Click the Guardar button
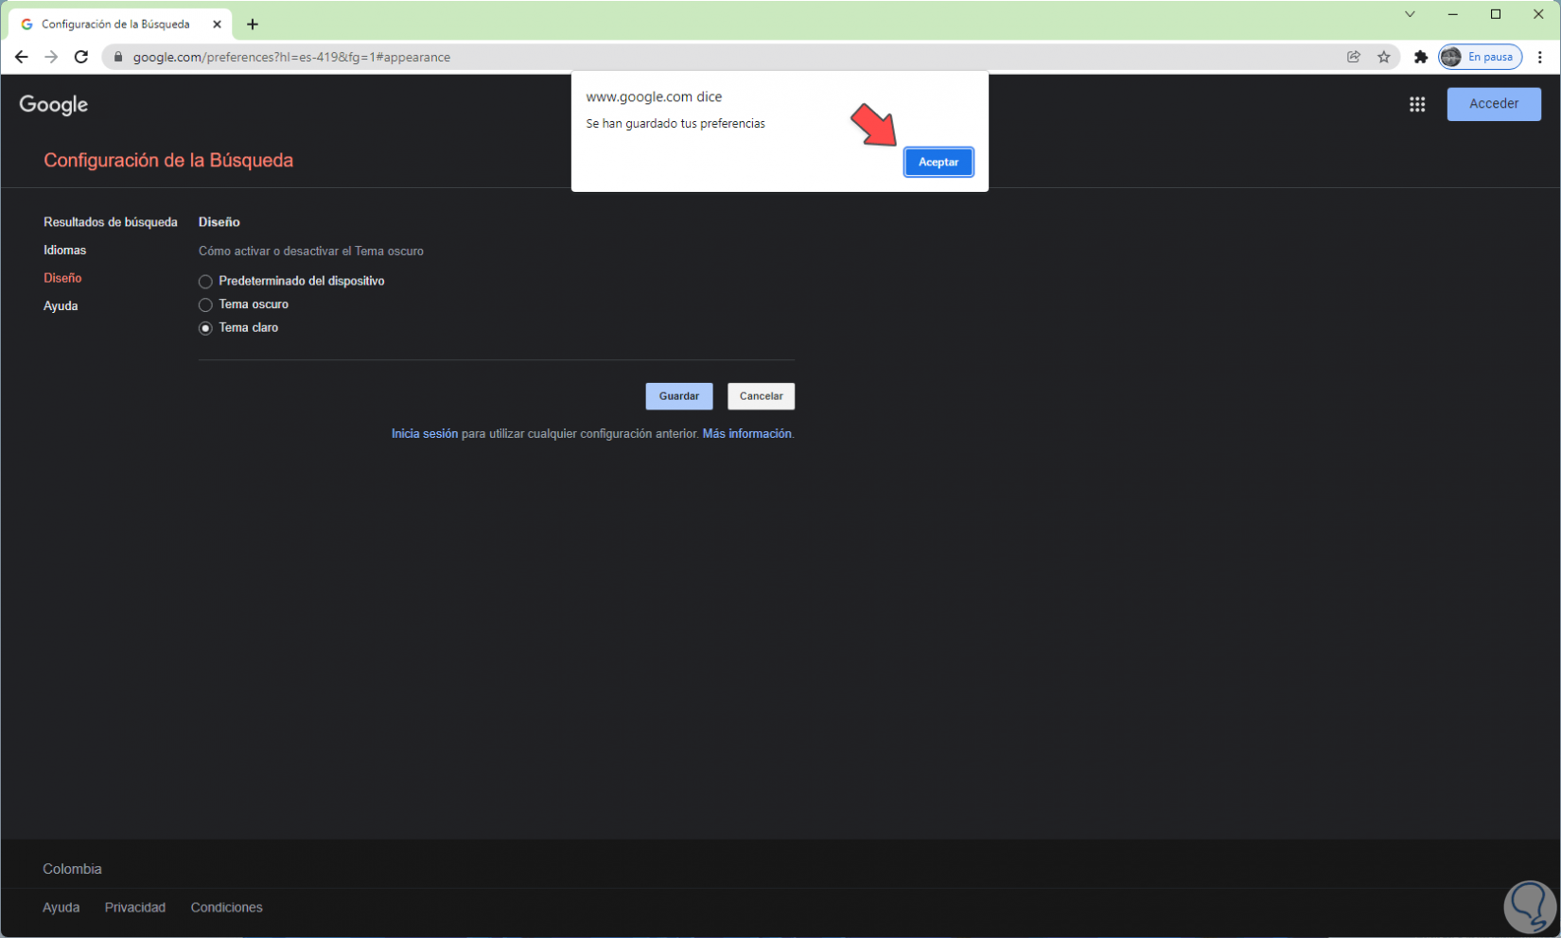1561x938 pixels. (679, 396)
